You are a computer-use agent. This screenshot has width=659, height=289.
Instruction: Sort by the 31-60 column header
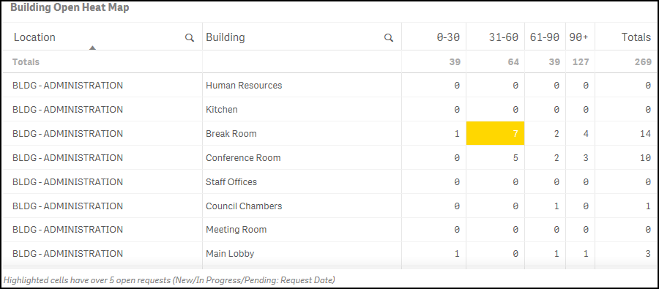click(504, 37)
